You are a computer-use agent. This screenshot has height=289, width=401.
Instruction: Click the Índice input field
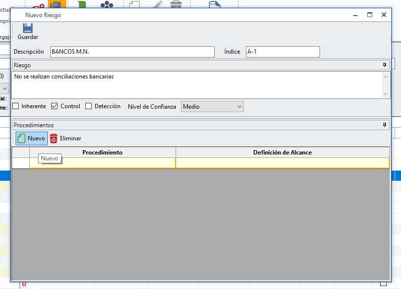[x=282, y=52]
